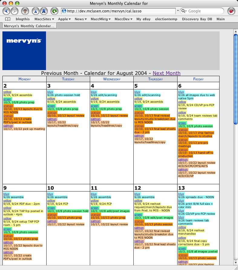This screenshot has height=270, width=238.
Task: Reload the page with green refresh button
Action: click(x=54, y=11)
